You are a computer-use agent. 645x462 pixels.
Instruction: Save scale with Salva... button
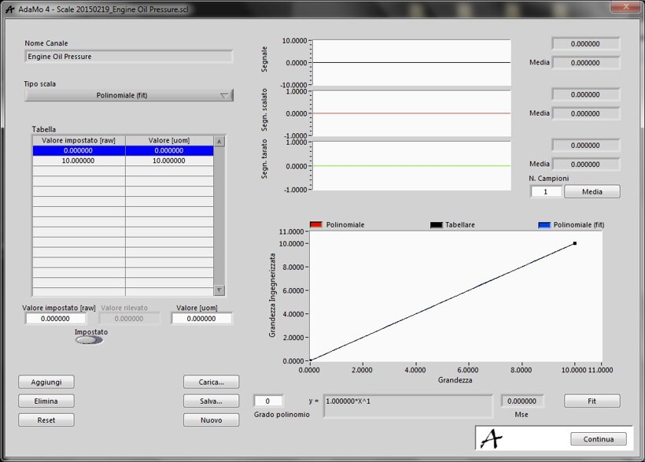(211, 401)
